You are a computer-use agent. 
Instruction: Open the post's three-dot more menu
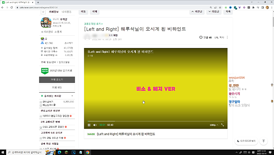coord(227,37)
